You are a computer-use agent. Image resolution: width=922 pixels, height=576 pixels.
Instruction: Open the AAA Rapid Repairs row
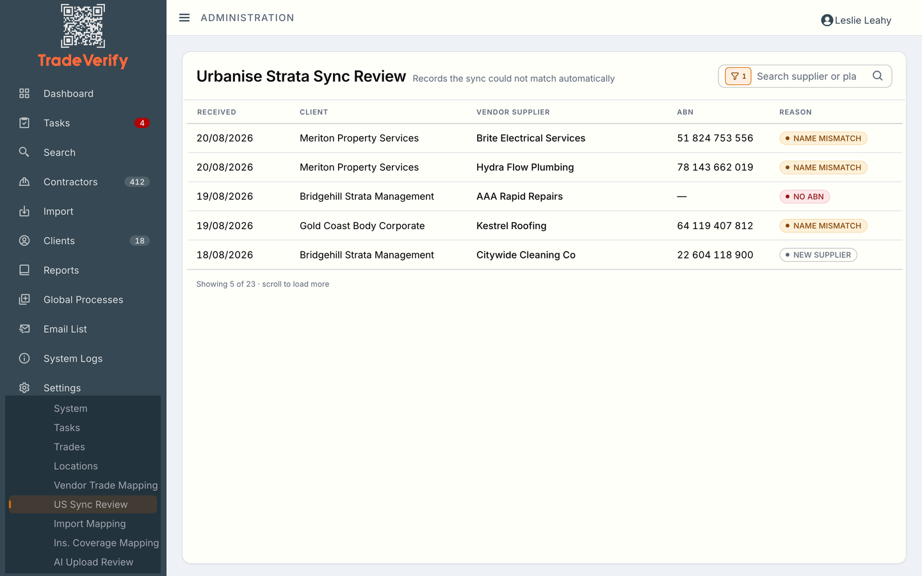click(545, 196)
